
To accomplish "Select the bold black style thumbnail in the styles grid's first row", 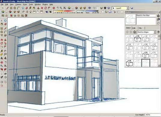I will [138, 38].
